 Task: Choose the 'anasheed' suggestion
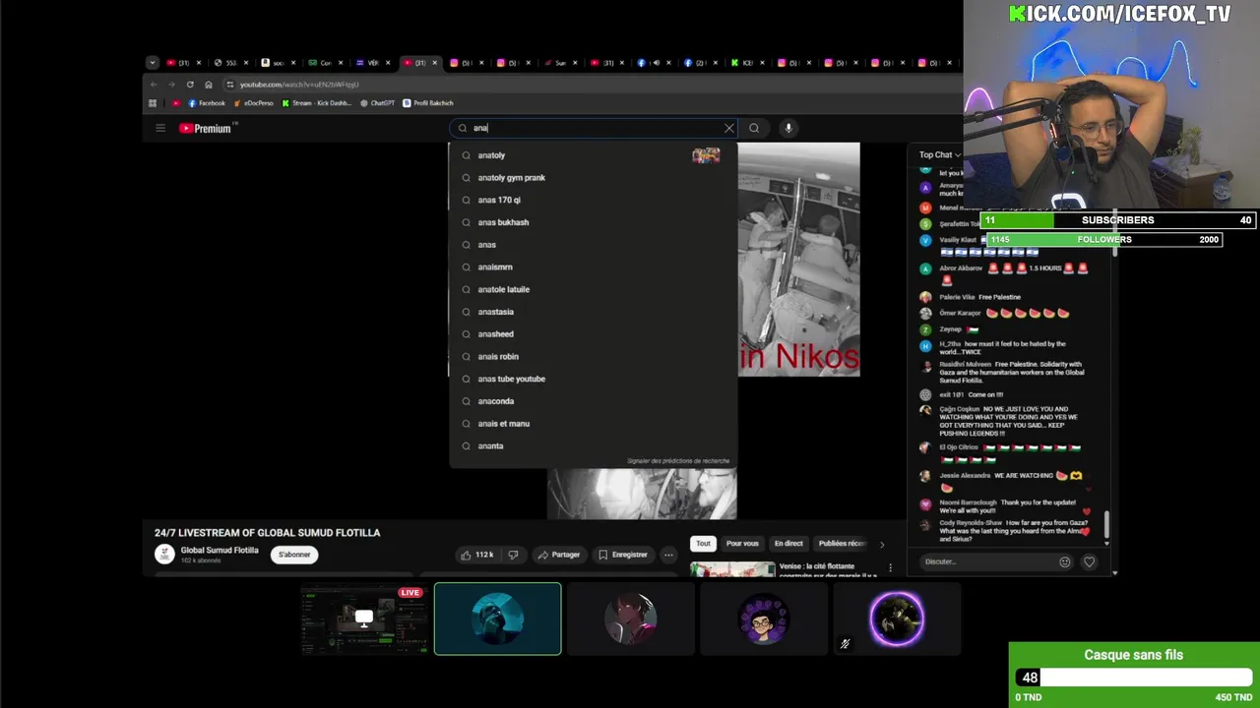pos(594,334)
